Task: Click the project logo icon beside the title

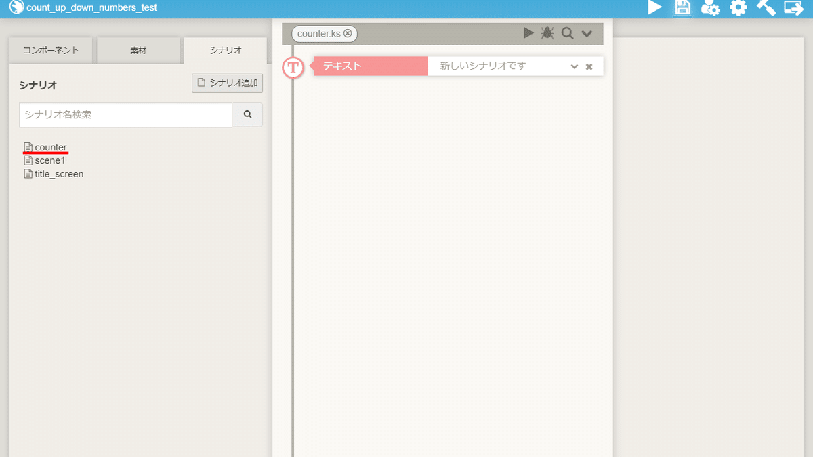Action: (16, 7)
